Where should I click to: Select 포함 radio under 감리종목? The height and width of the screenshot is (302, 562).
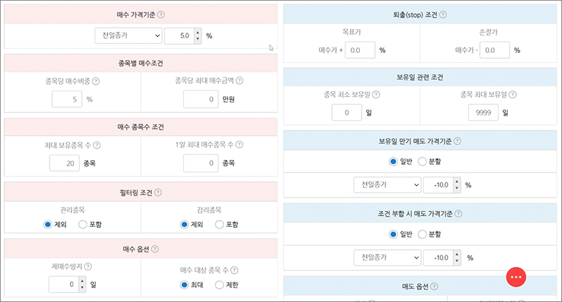pyautogui.click(x=219, y=224)
